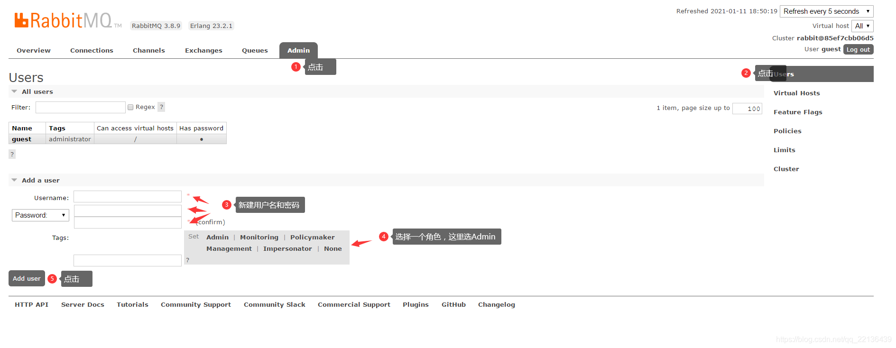Set the Impersonator tag
896x348 pixels.
point(287,248)
